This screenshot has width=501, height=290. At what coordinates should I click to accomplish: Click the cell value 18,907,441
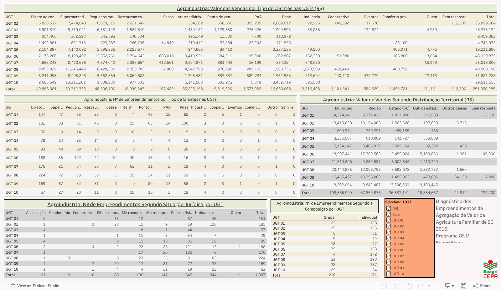[342, 154]
